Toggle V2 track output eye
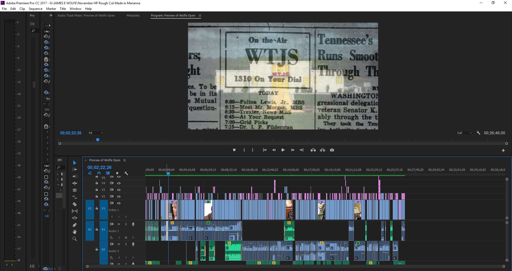 [119, 196]
